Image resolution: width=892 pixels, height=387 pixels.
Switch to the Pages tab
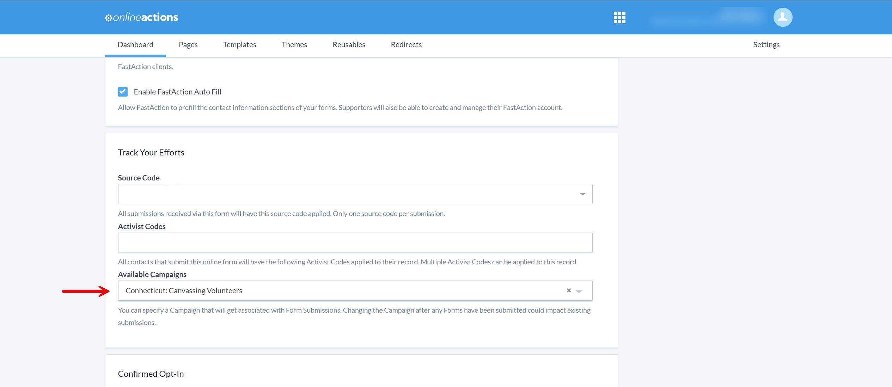pyautogui.click(x=188, y=45)
